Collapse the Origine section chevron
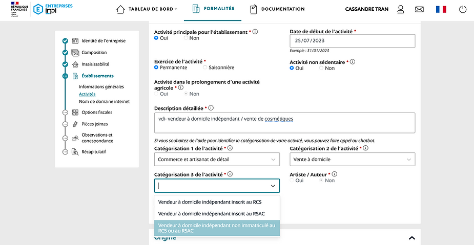Viewport: 474px width, 245px height. [411, 238]
